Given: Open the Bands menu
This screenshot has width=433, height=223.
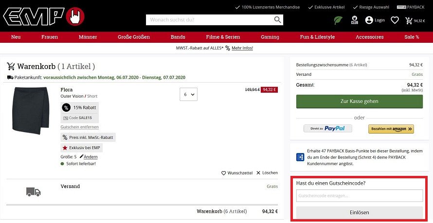Looking at the screenshot, I should pyautogui.click(x=178, y=37).
